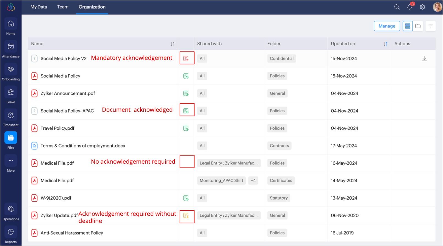Click the Manage button
The image size is (443, 246).
(387, 26)
